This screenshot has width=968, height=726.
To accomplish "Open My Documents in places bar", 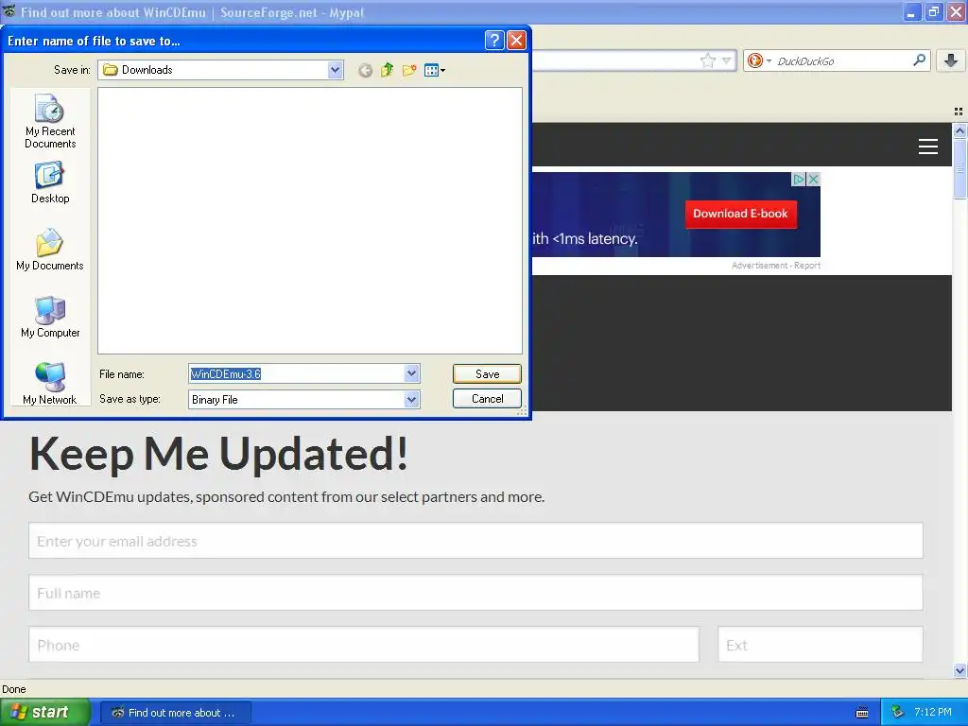I will 50,250.
